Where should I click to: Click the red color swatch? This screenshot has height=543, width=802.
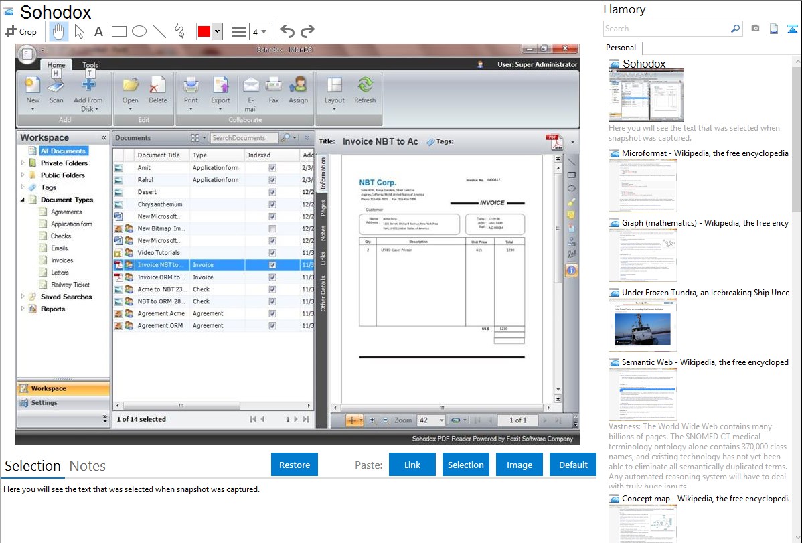click(204, 31)
